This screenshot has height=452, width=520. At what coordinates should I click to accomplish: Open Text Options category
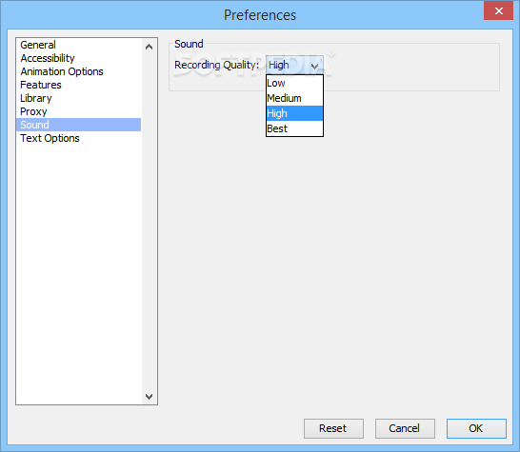click(x=79, y=138)
